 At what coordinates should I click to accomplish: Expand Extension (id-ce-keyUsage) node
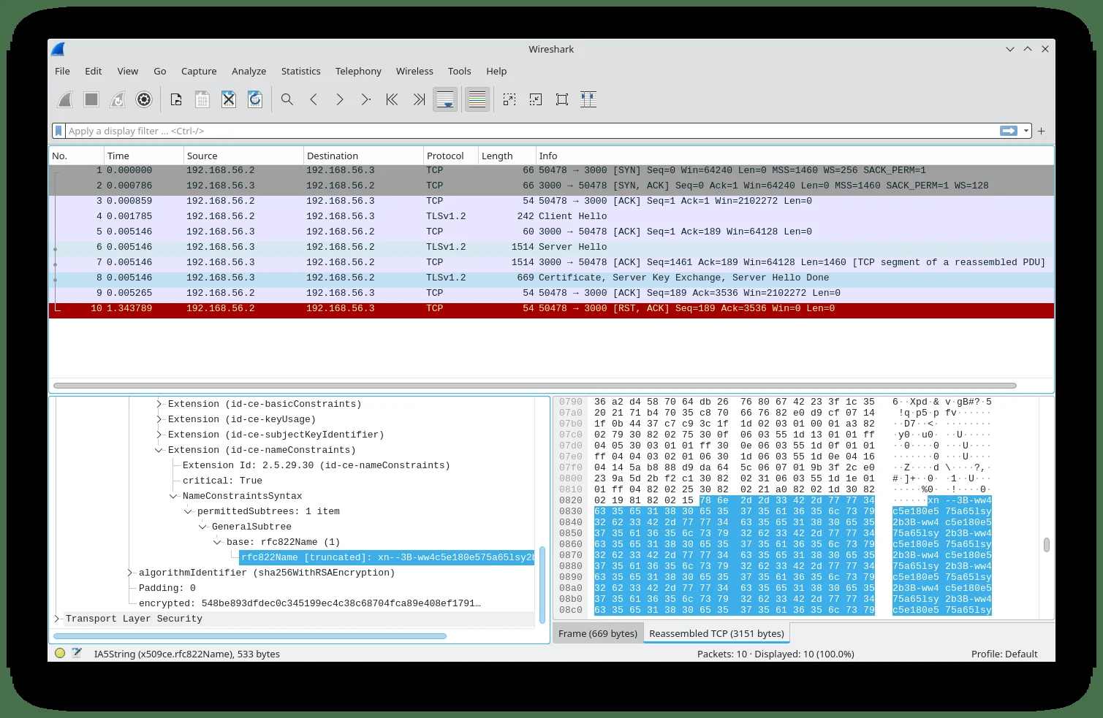pyautogui.click(x=159, y=419)
